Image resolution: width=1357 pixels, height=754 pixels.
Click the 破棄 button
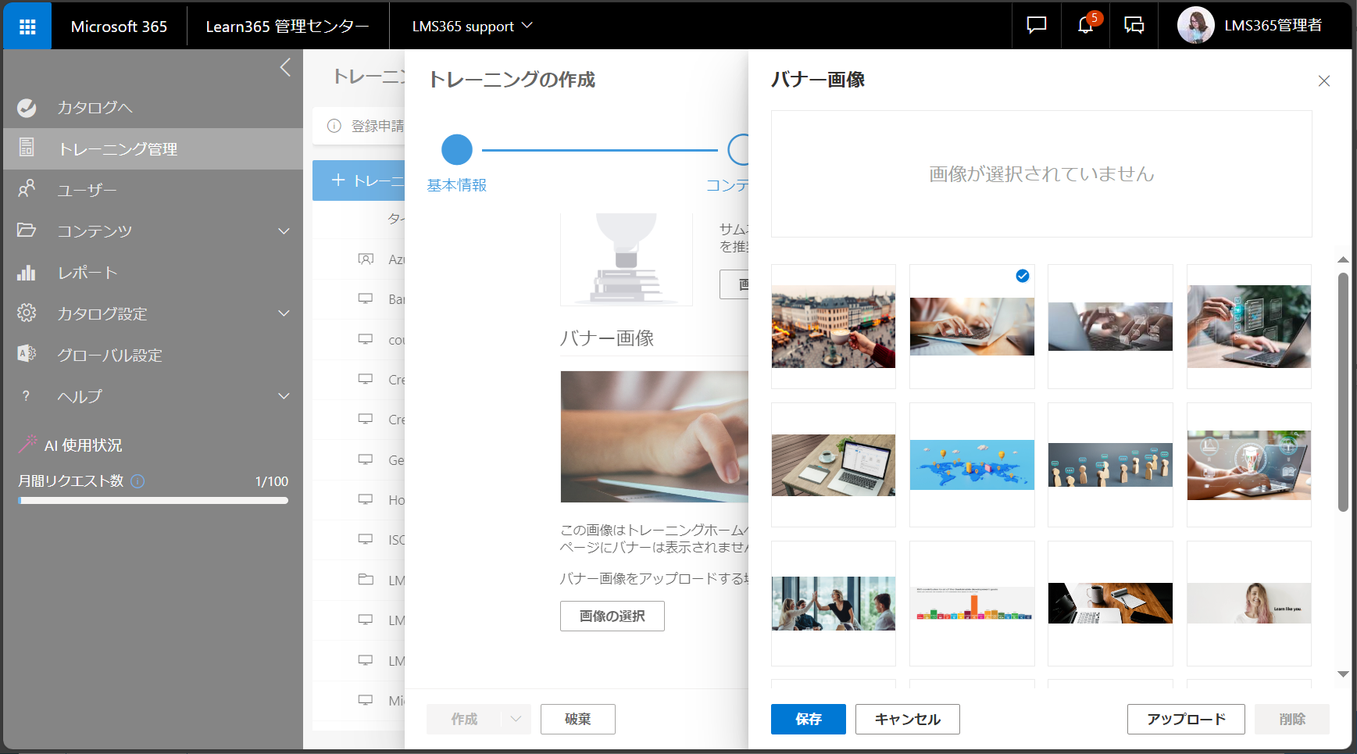coord(577,719)
